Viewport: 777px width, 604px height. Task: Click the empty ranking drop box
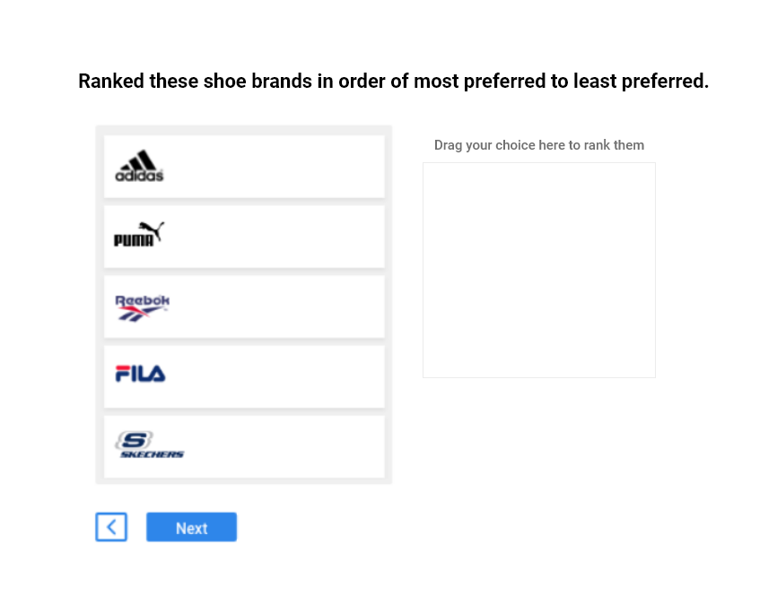pos(538,270)
